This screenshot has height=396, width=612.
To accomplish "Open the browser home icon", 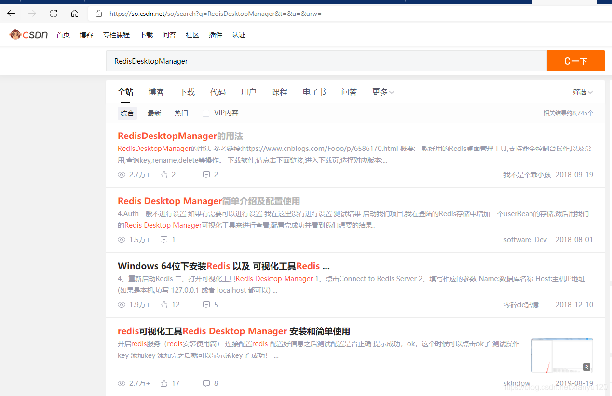I will [x=75, y=14].
